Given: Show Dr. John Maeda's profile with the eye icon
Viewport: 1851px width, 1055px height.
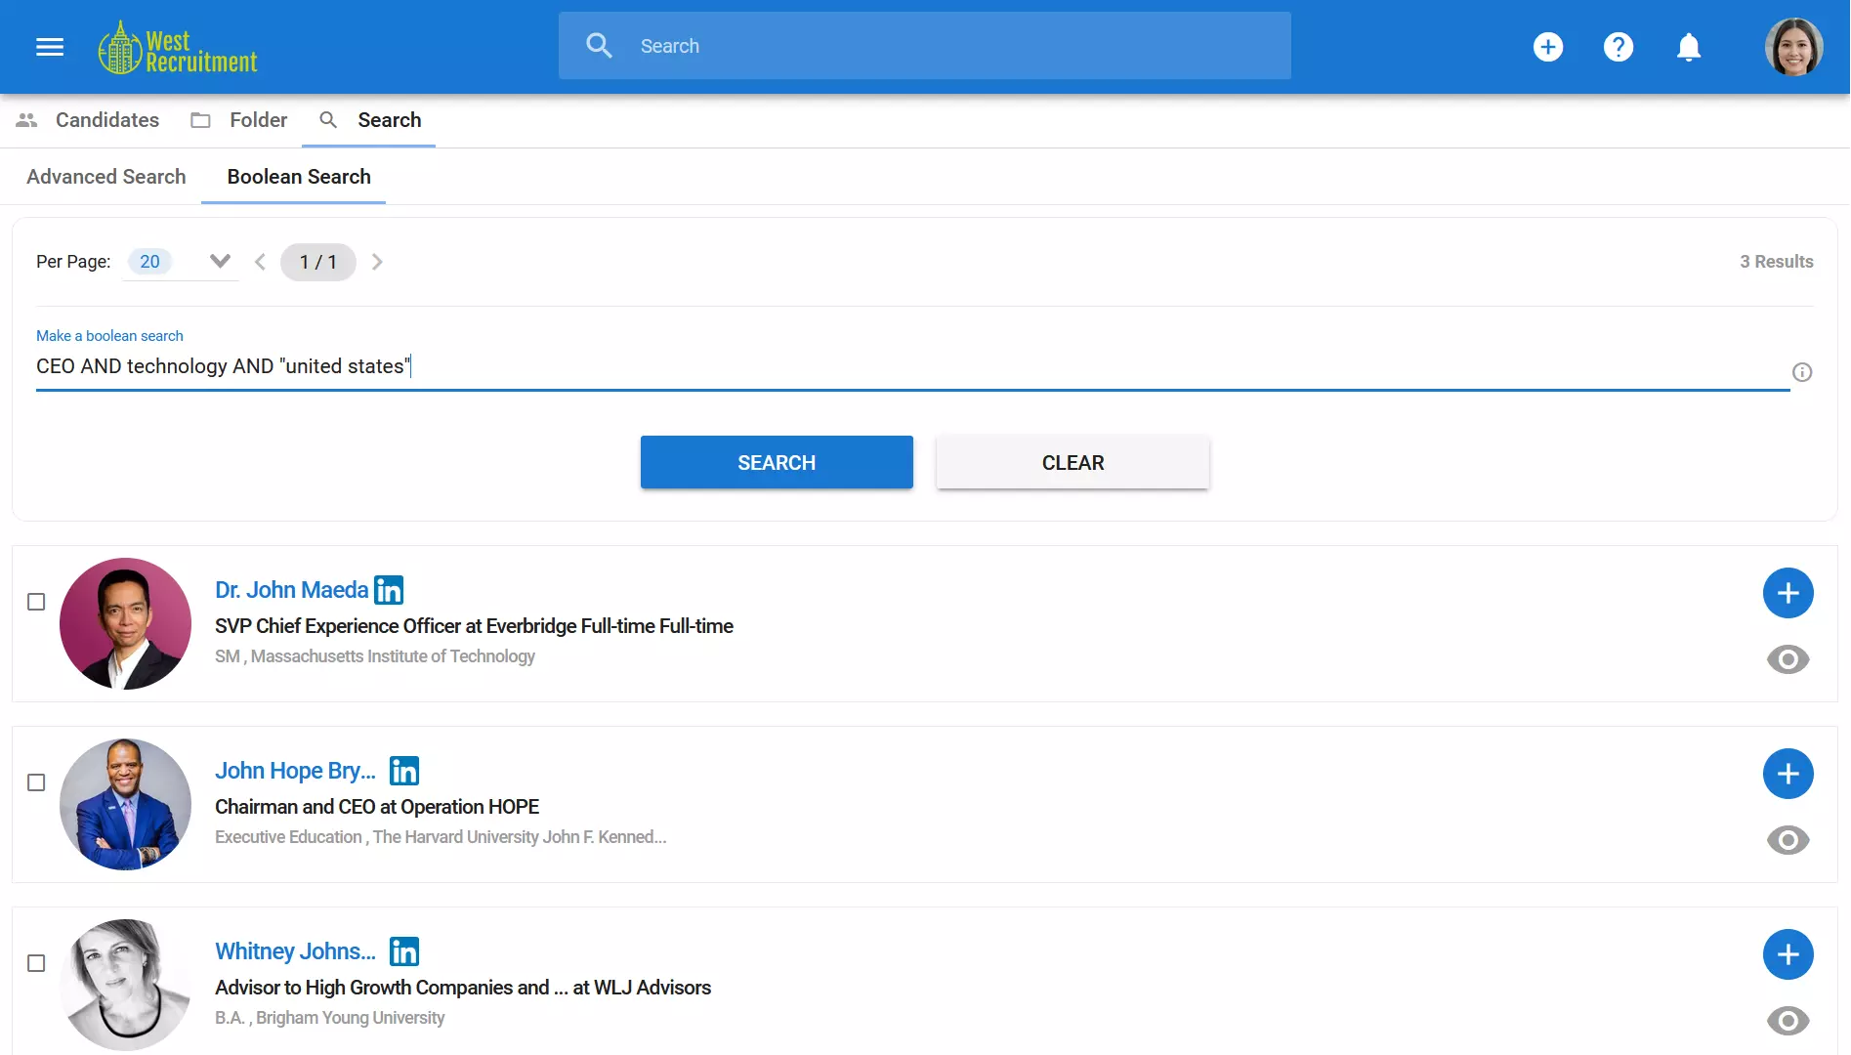Looking at the screenshot, I should (1788, 659).
